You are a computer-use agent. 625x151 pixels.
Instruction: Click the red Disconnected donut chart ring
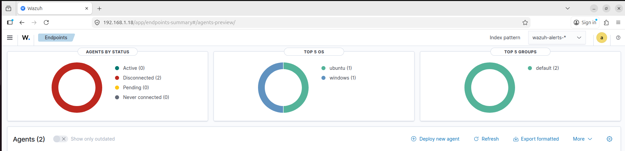click(x=55, y=88)
